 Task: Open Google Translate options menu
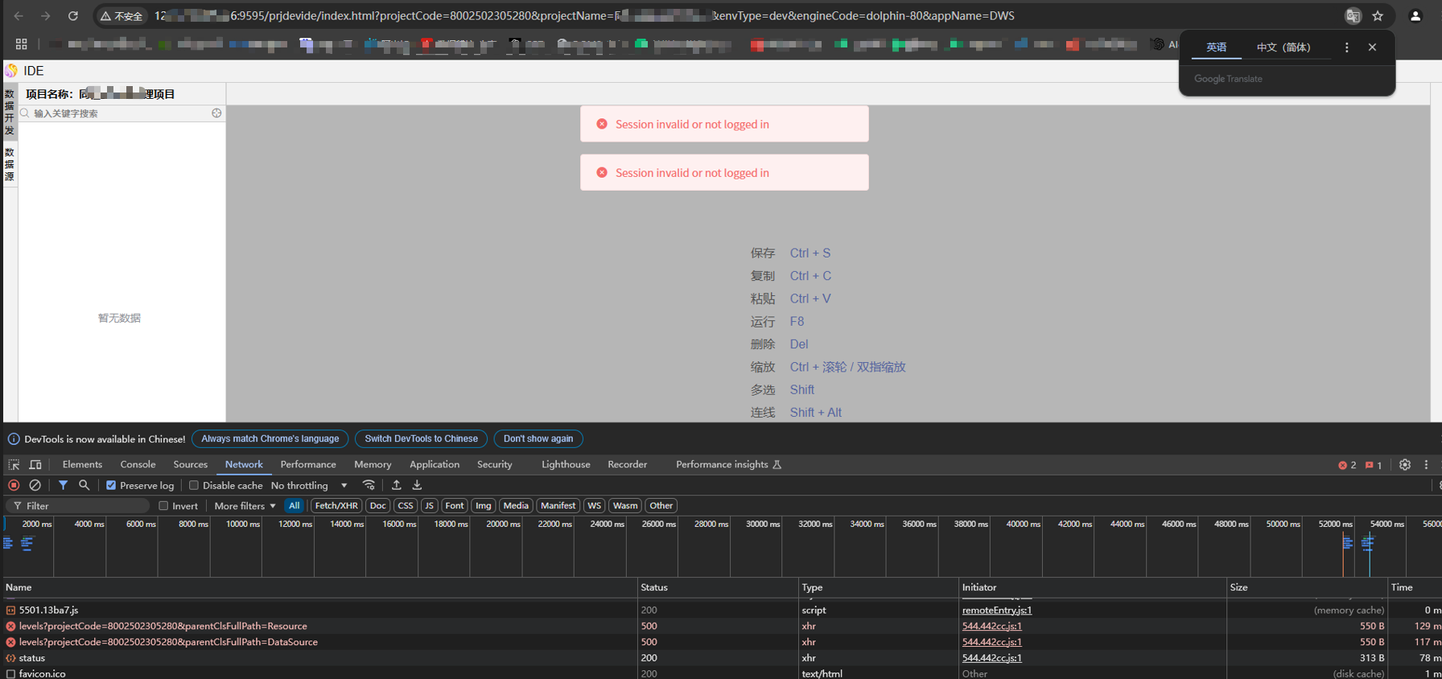pos(1346,47)
